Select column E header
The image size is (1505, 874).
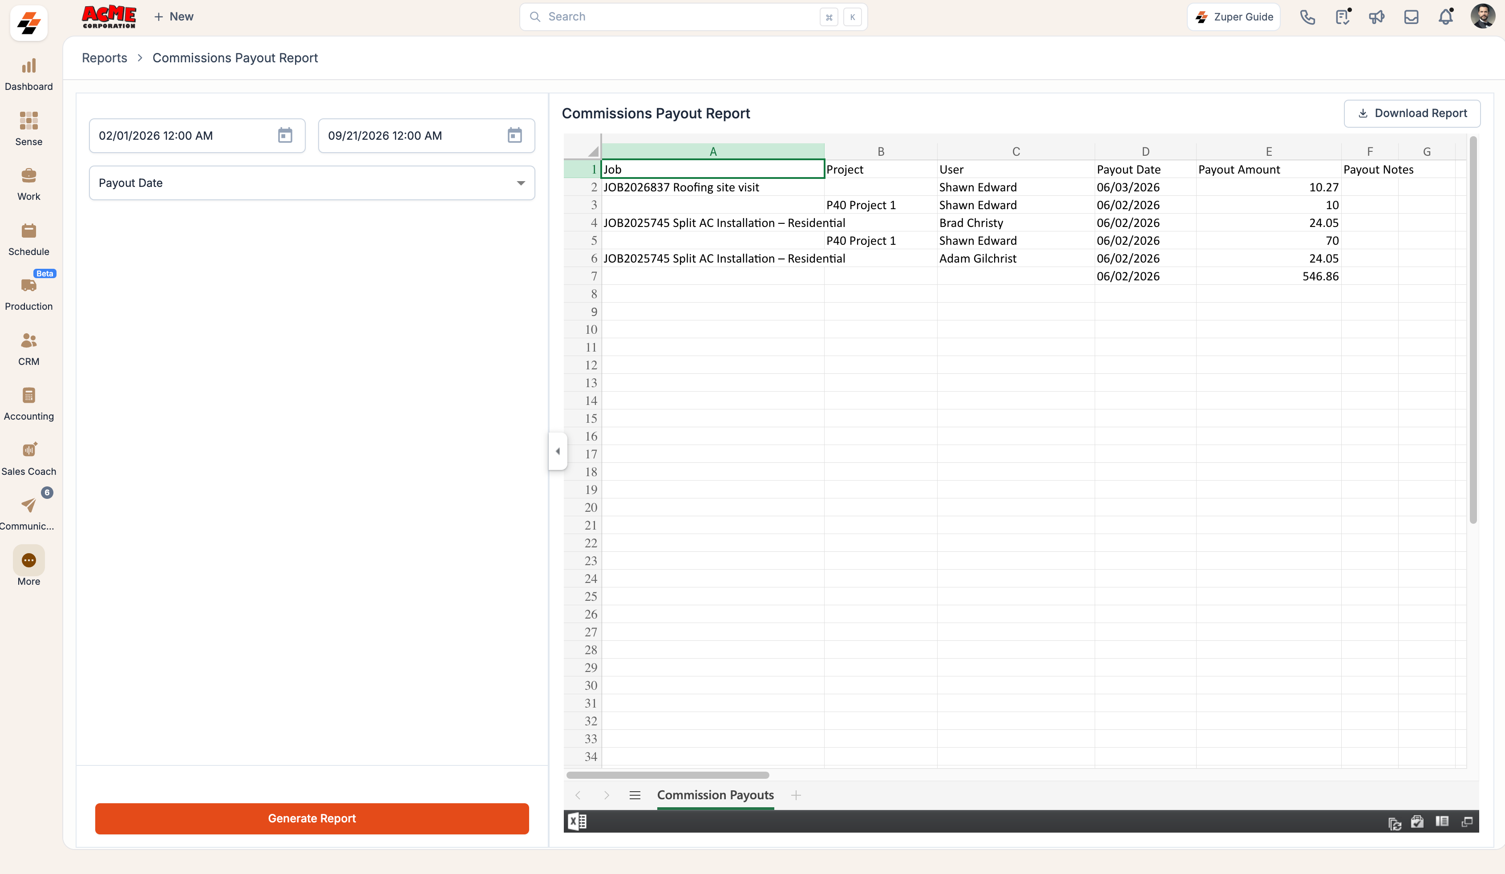[1269, 152]
